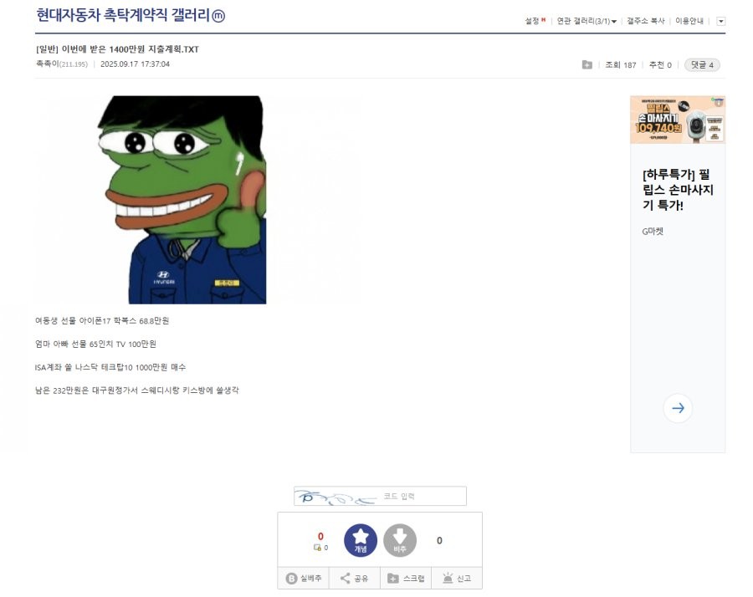
Task: Click the folder-plus icon beside 조회 count
Action: click(x=587, y=64)
